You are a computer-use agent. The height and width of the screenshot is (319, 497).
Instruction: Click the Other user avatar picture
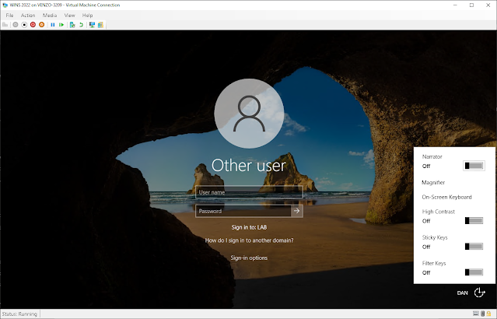click(x=249, y=114)
